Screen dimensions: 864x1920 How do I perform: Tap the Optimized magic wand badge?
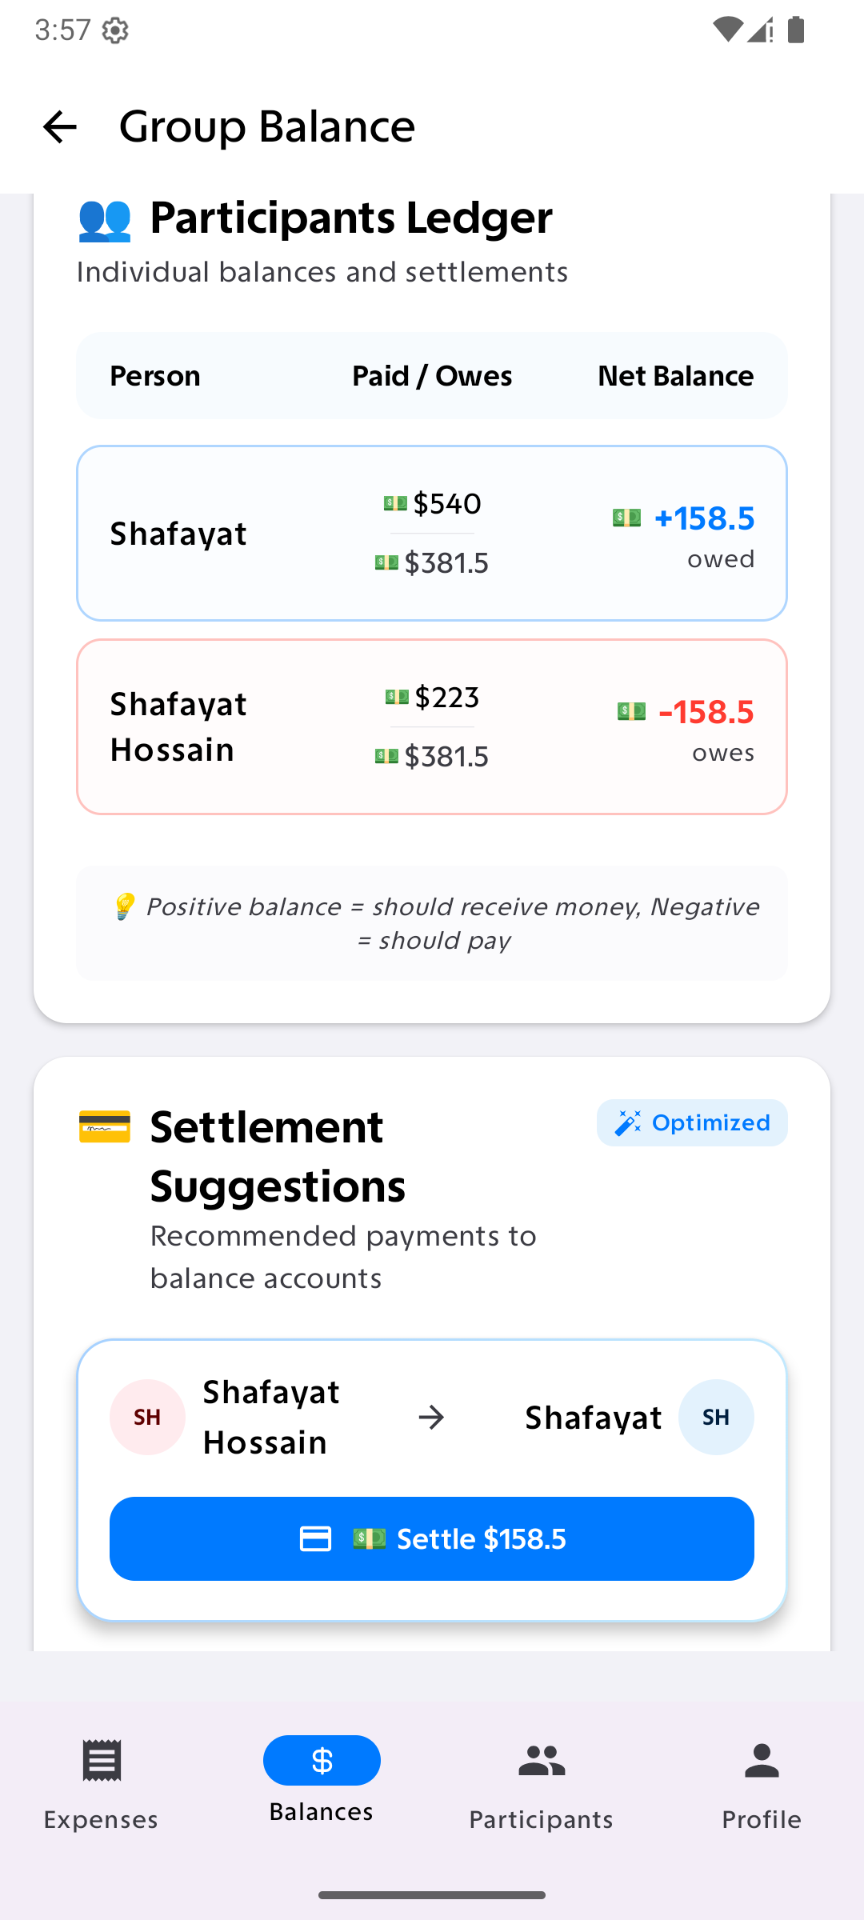click(691, 1122)
